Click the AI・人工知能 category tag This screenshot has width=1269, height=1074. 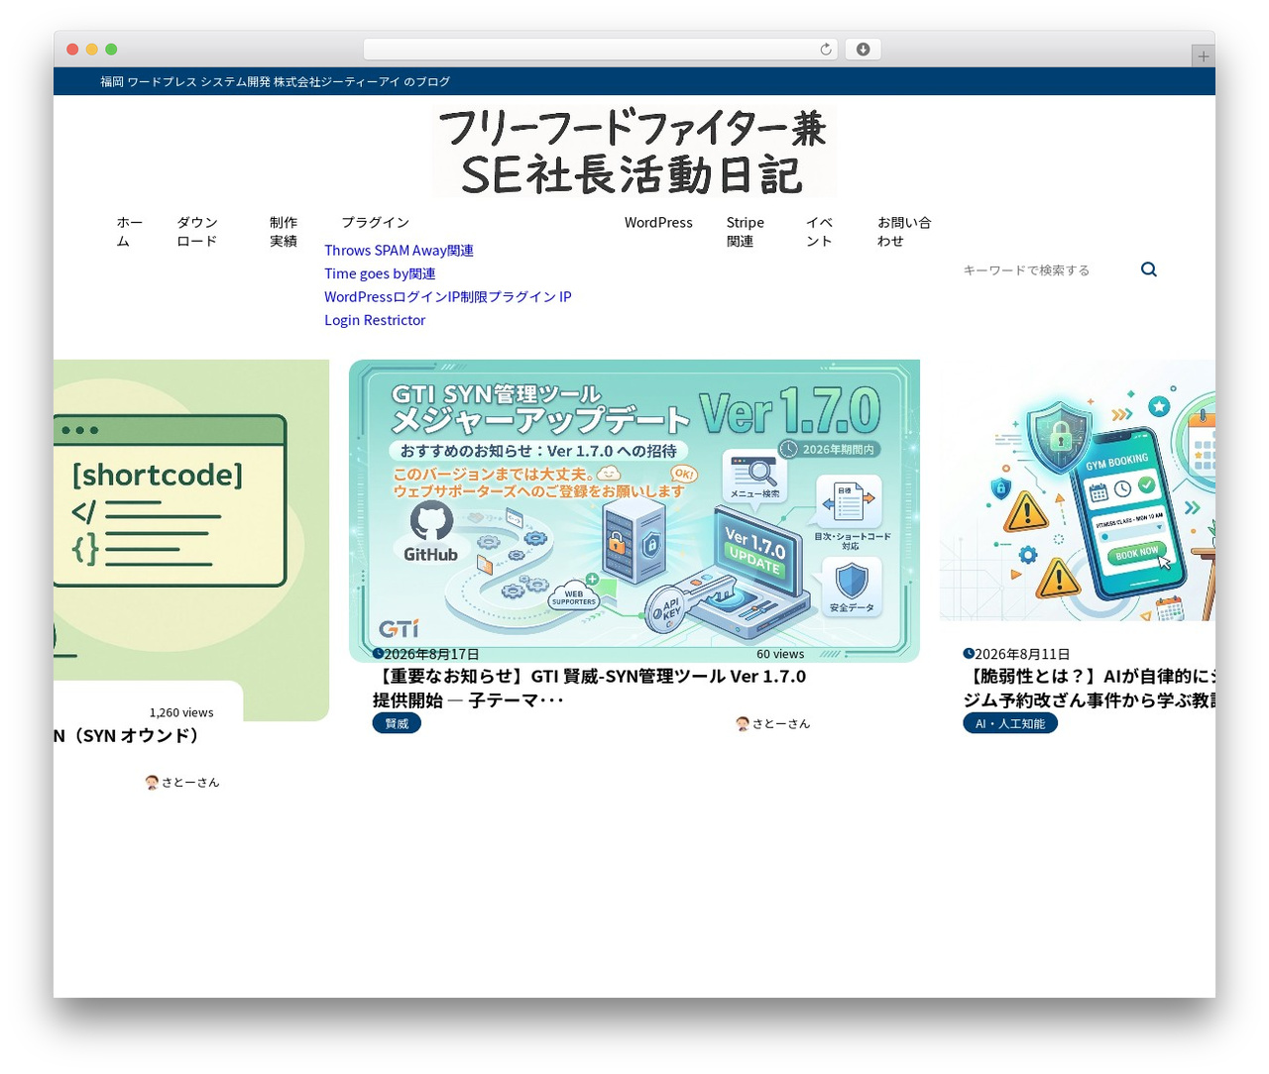click(1010, 723)
